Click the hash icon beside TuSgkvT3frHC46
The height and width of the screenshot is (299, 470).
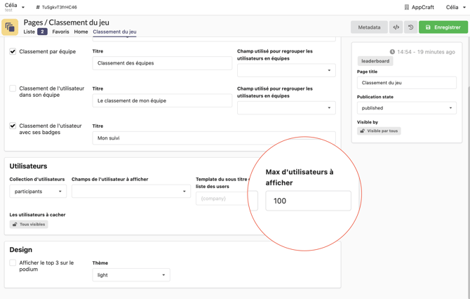[x=38, y=7]
